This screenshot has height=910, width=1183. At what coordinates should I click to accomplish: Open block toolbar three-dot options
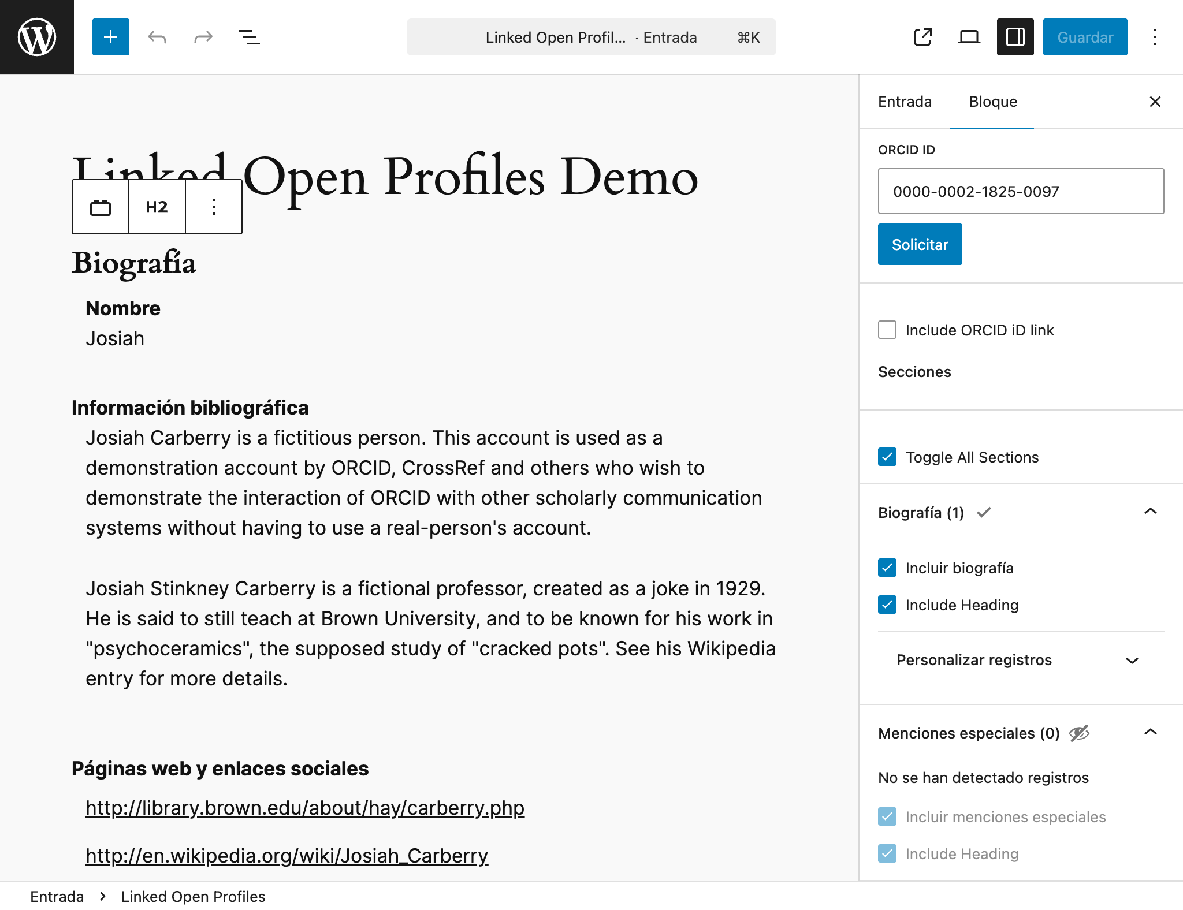214,207
